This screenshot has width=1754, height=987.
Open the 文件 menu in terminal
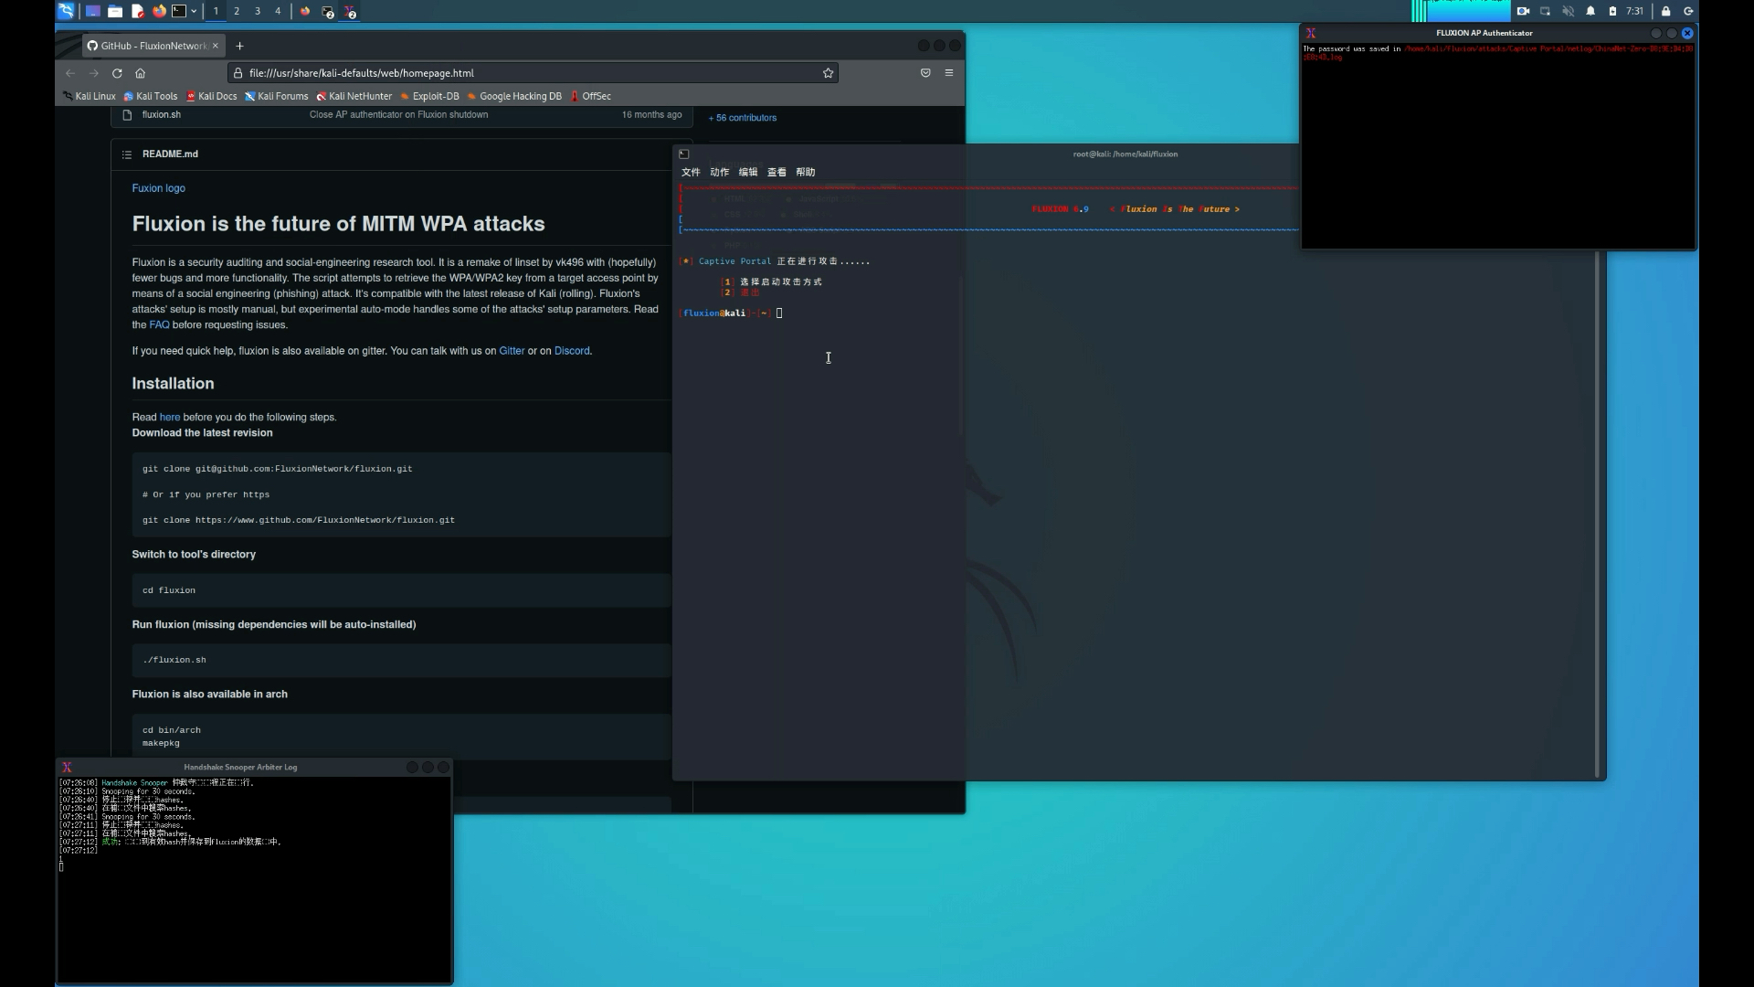click(691, 172)
